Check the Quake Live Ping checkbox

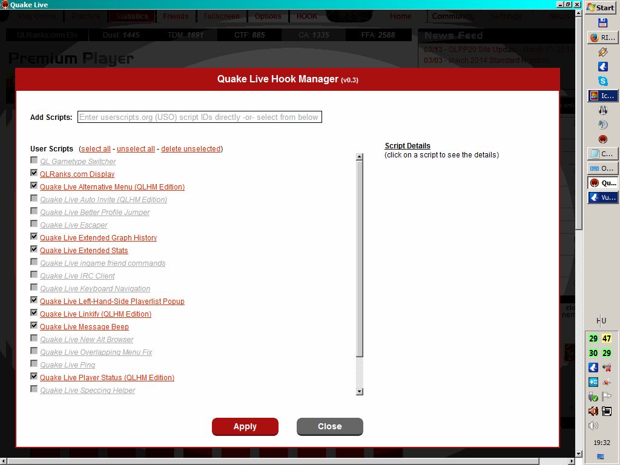[34, 363]
